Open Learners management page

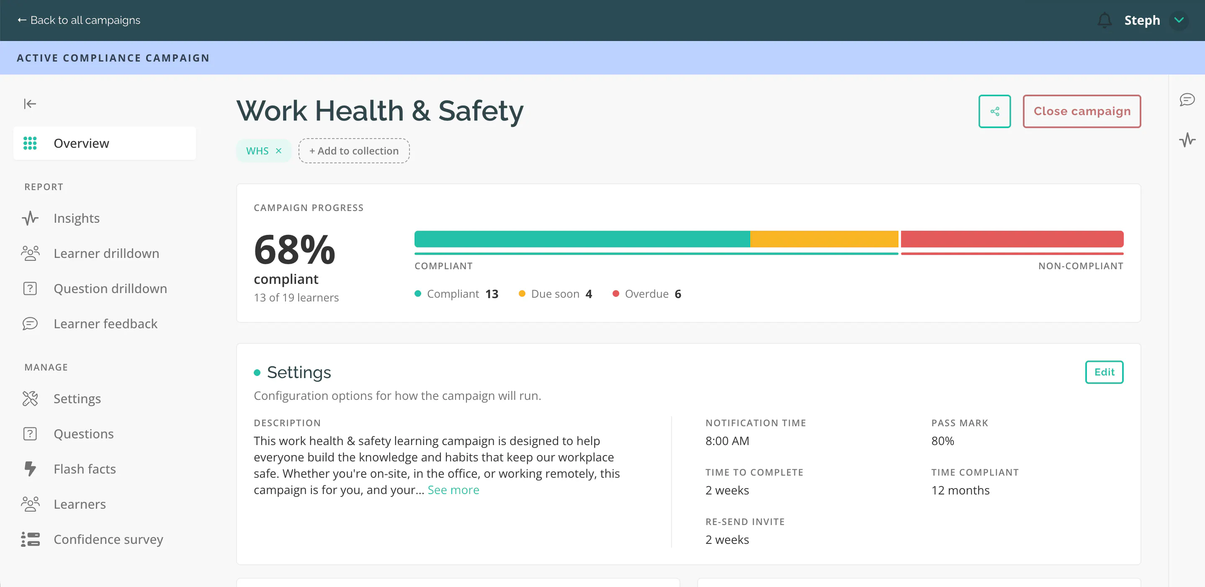[x=80, y=504]
